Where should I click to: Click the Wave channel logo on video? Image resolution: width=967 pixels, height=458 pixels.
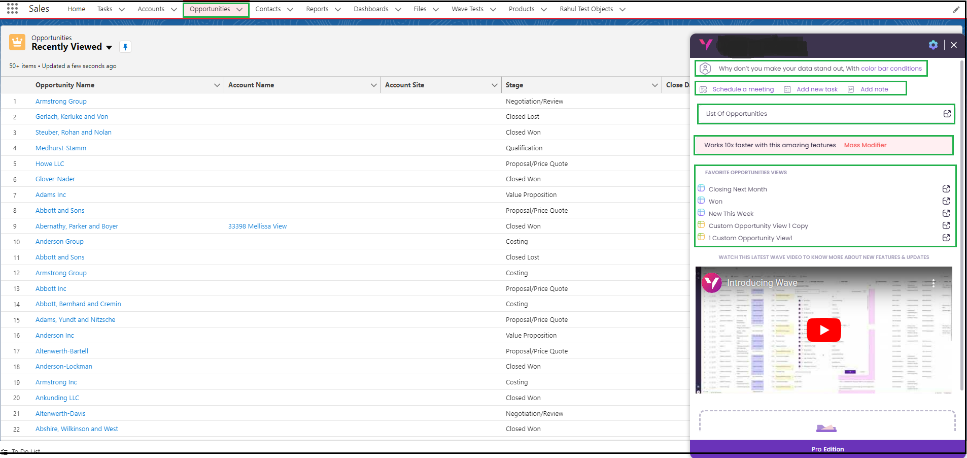(x=712, y=283)
